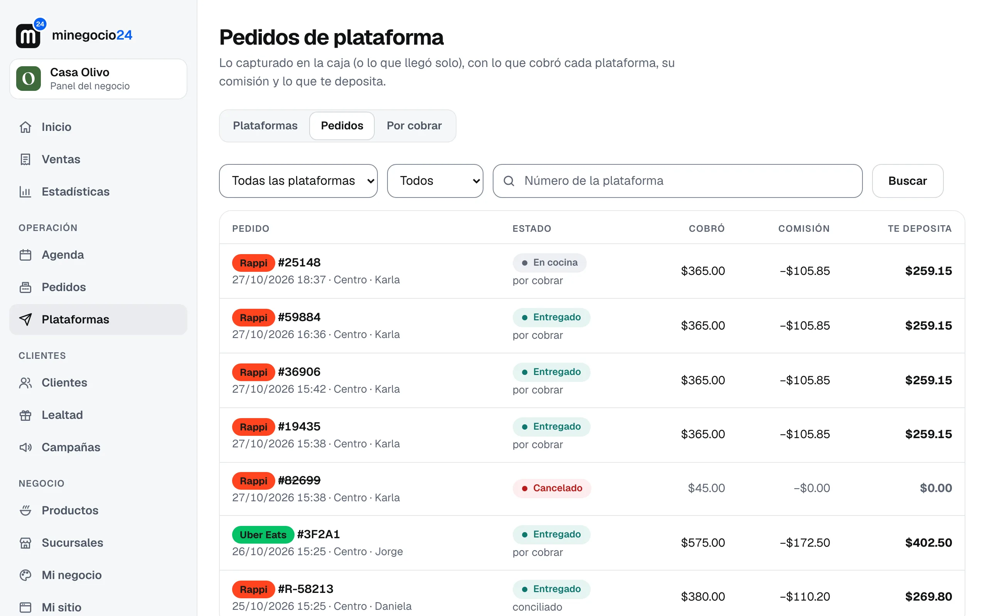Image resolution: width=987 pixels, height=616 pixels.
Task: Click the −$110.20 commission value
Action: [805, 597]
